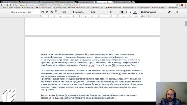
Task: Open the СОЦИОН bookmark
Action: tap(72, 8)
